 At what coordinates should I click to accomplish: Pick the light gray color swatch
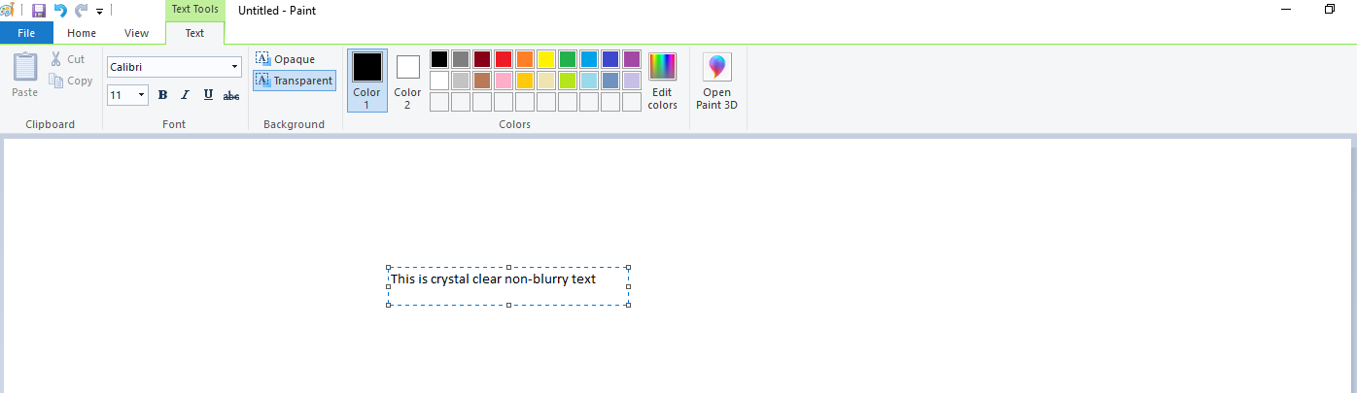coord(461,81)
